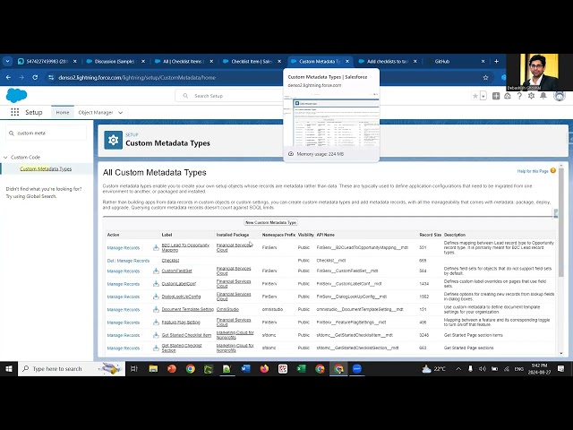Show hidden system tray icons
The height and width of the screenshot is (430, 573).
click(x=458, y=369)
